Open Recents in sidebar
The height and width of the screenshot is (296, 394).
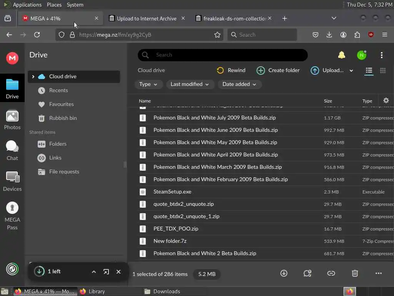click(74, 90)
